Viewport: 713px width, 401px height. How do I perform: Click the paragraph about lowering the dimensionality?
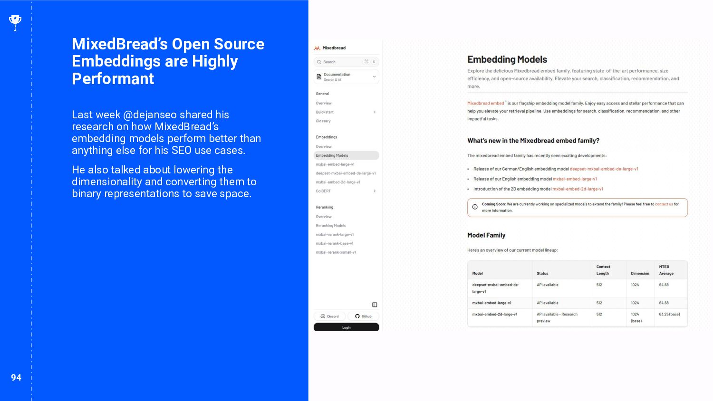pyautogui.click(x=164, y=182)
